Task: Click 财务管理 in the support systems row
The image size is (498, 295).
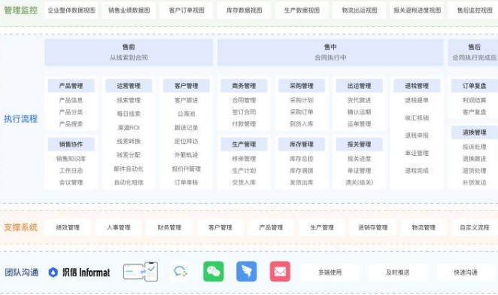Action: pos(169,227)
